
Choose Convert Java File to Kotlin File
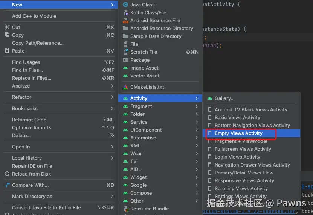tap(59, 207)
